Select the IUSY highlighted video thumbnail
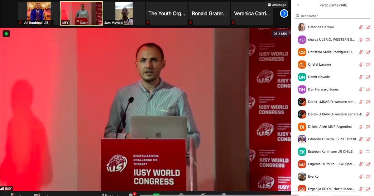Image resolution: width=374 pixels, height=196 pixels. [82, 13]
